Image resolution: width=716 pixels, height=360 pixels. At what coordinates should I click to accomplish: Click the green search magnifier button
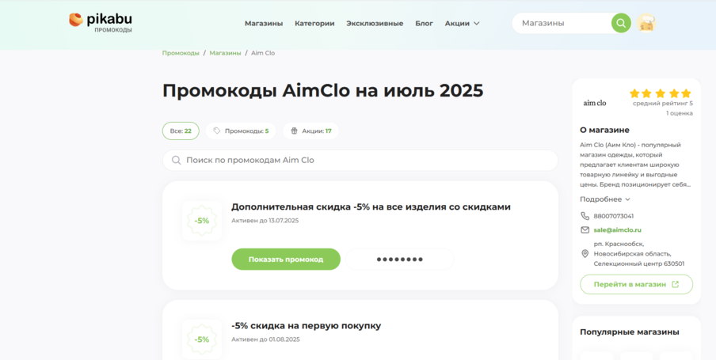click(621, 23)
